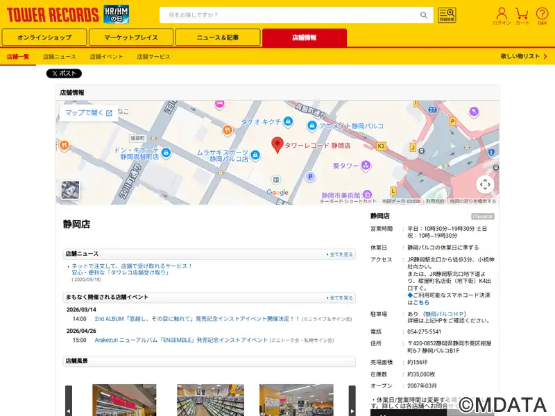This screenshot has height=416, width=555.
Task: Switch to マーケットプレイス tab
Action: [131, 37]
